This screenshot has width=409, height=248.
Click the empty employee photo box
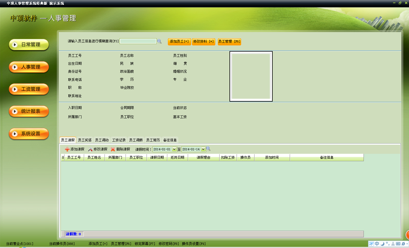click(x=251, y=76)
